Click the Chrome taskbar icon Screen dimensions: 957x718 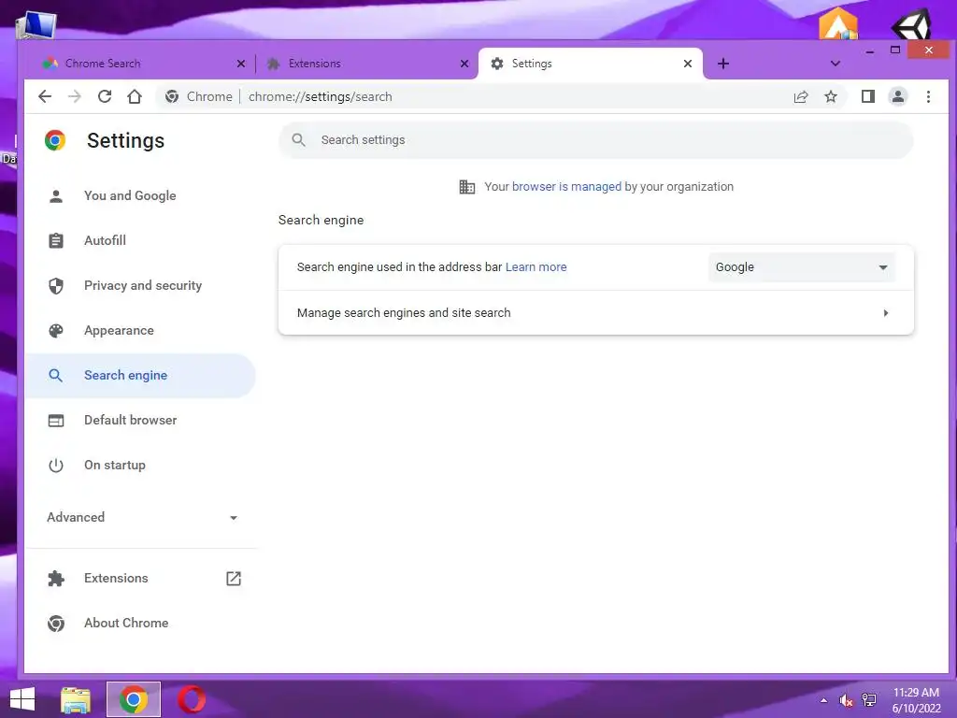coord(133,699)
